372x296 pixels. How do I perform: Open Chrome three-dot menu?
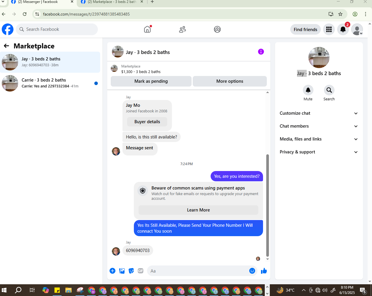click(x=366, y=14)
